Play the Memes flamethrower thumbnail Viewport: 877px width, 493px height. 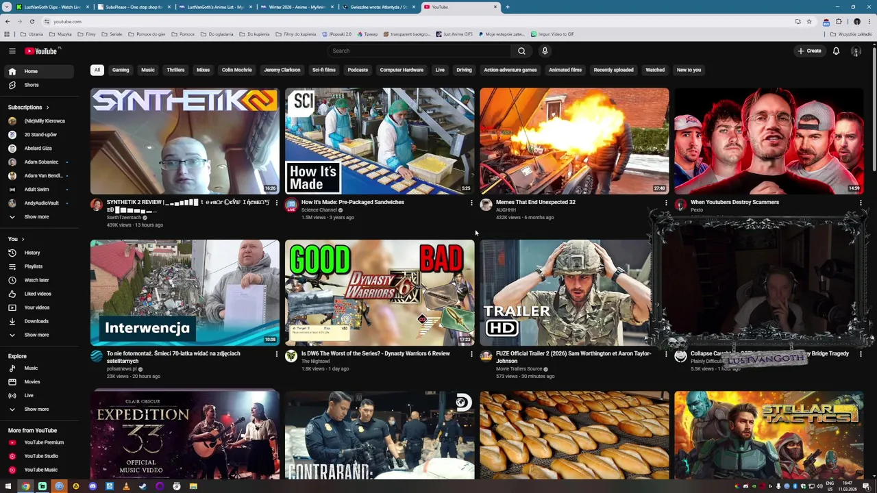click(x=574, y=141)
